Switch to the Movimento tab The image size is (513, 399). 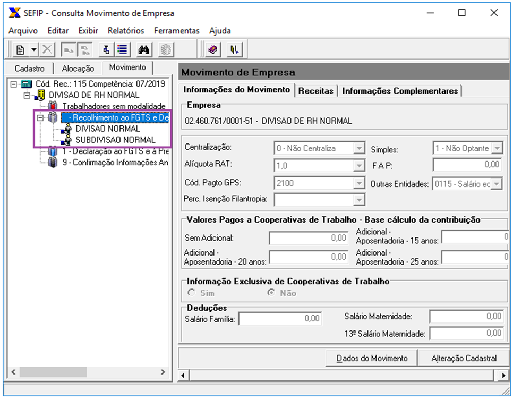coord(127,67)
